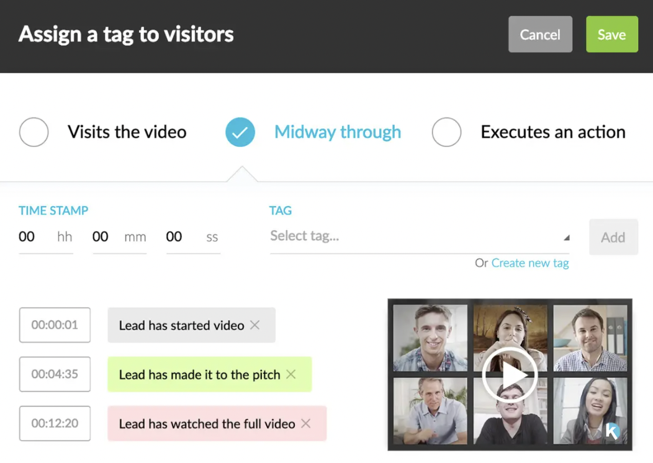Focus the seconds timestamp field

193,237
